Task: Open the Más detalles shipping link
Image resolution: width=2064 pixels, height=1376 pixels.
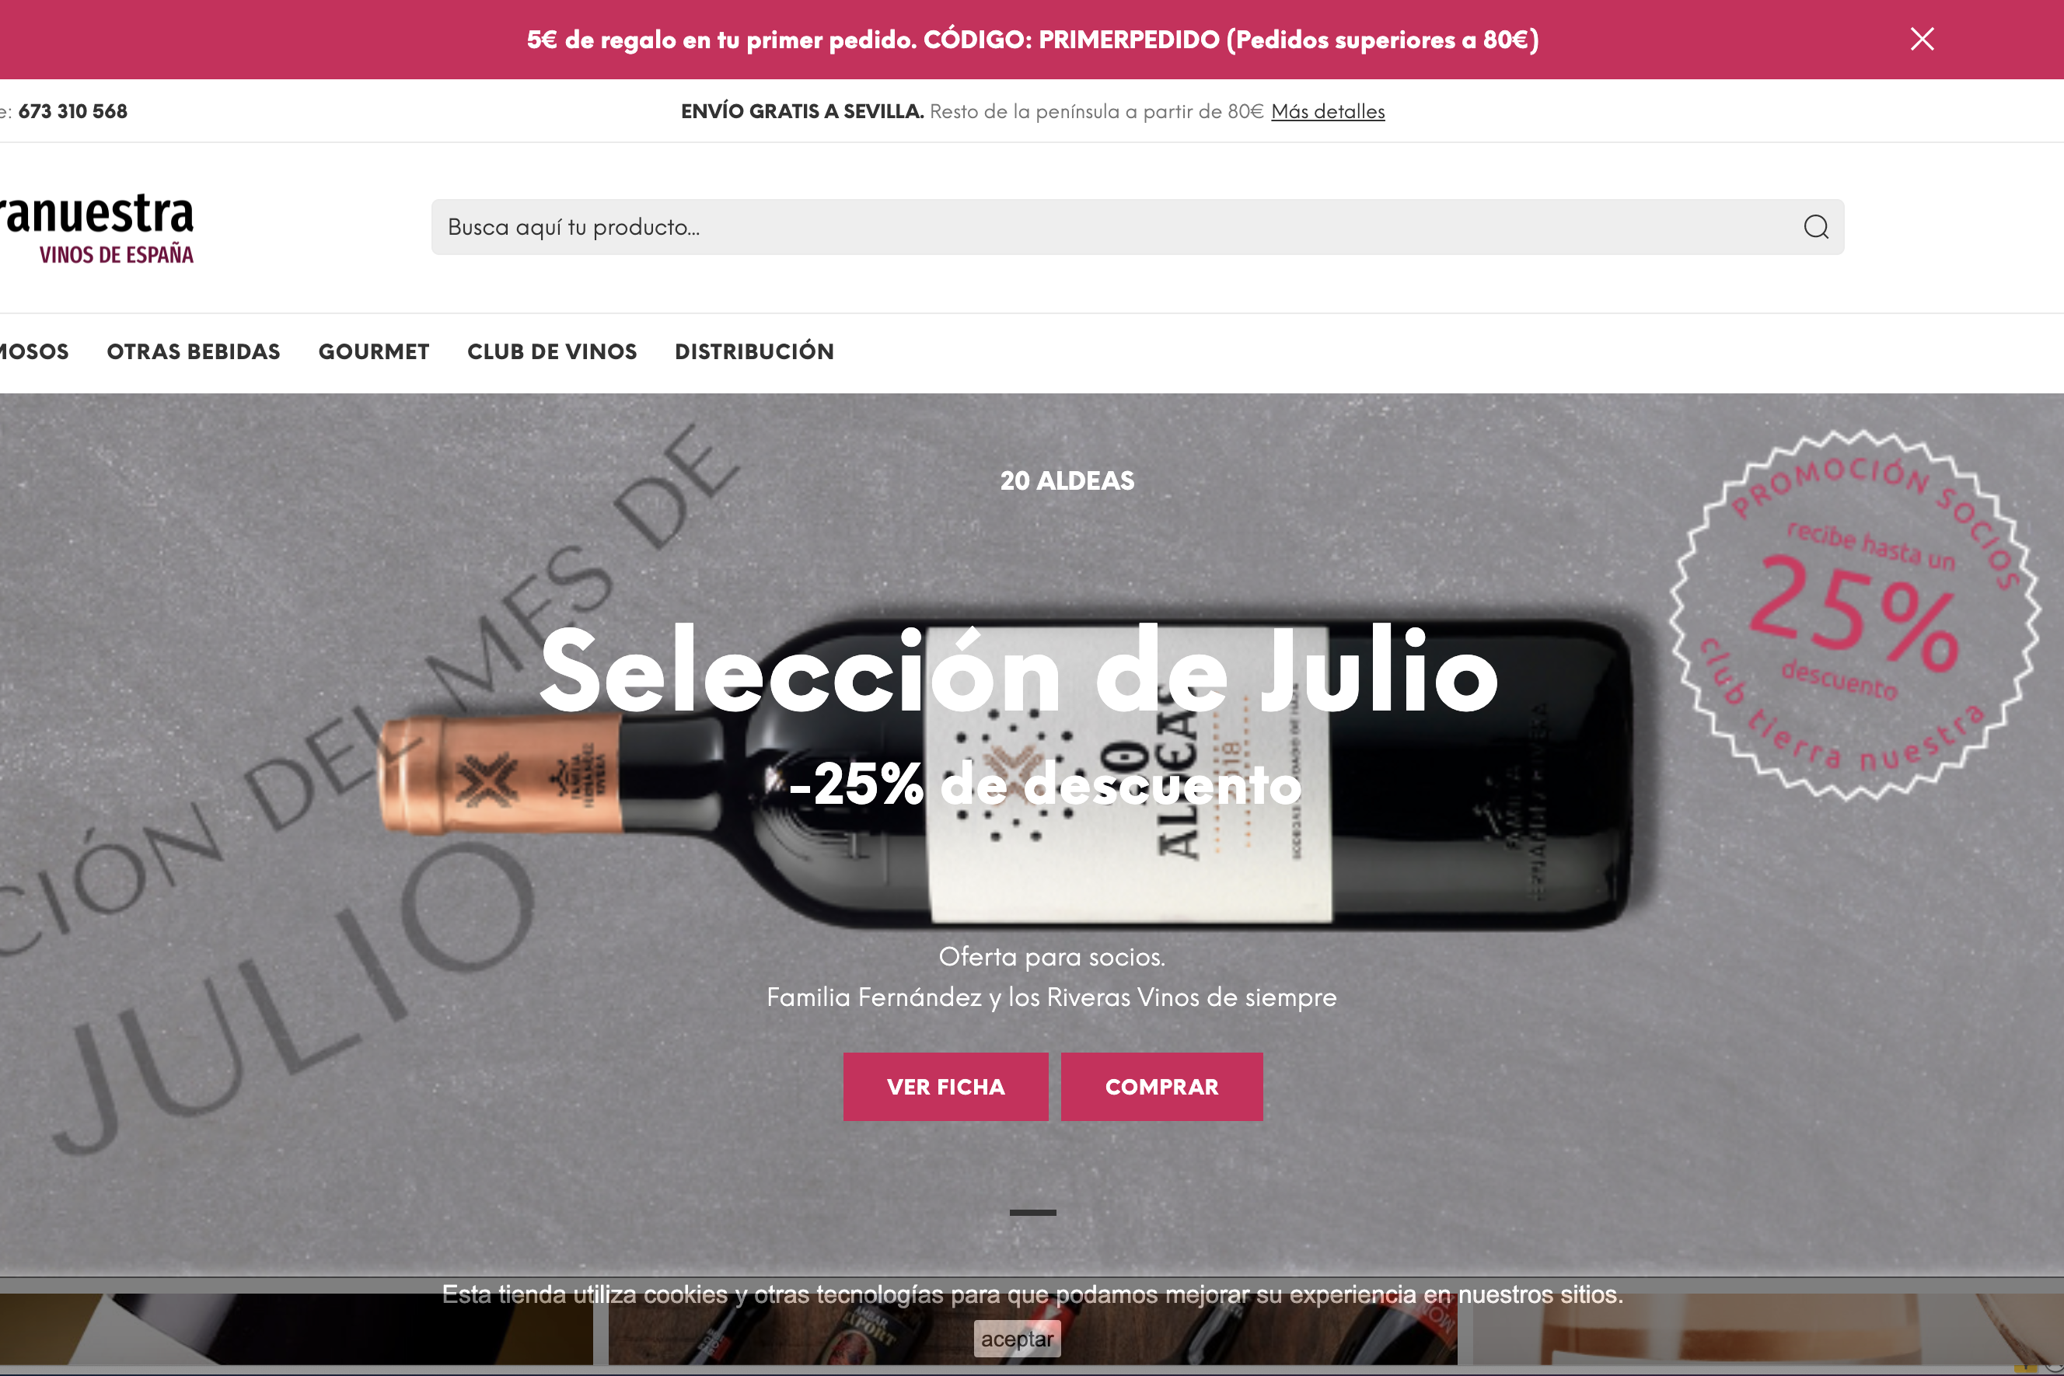Action: (x=1328, y=111)
